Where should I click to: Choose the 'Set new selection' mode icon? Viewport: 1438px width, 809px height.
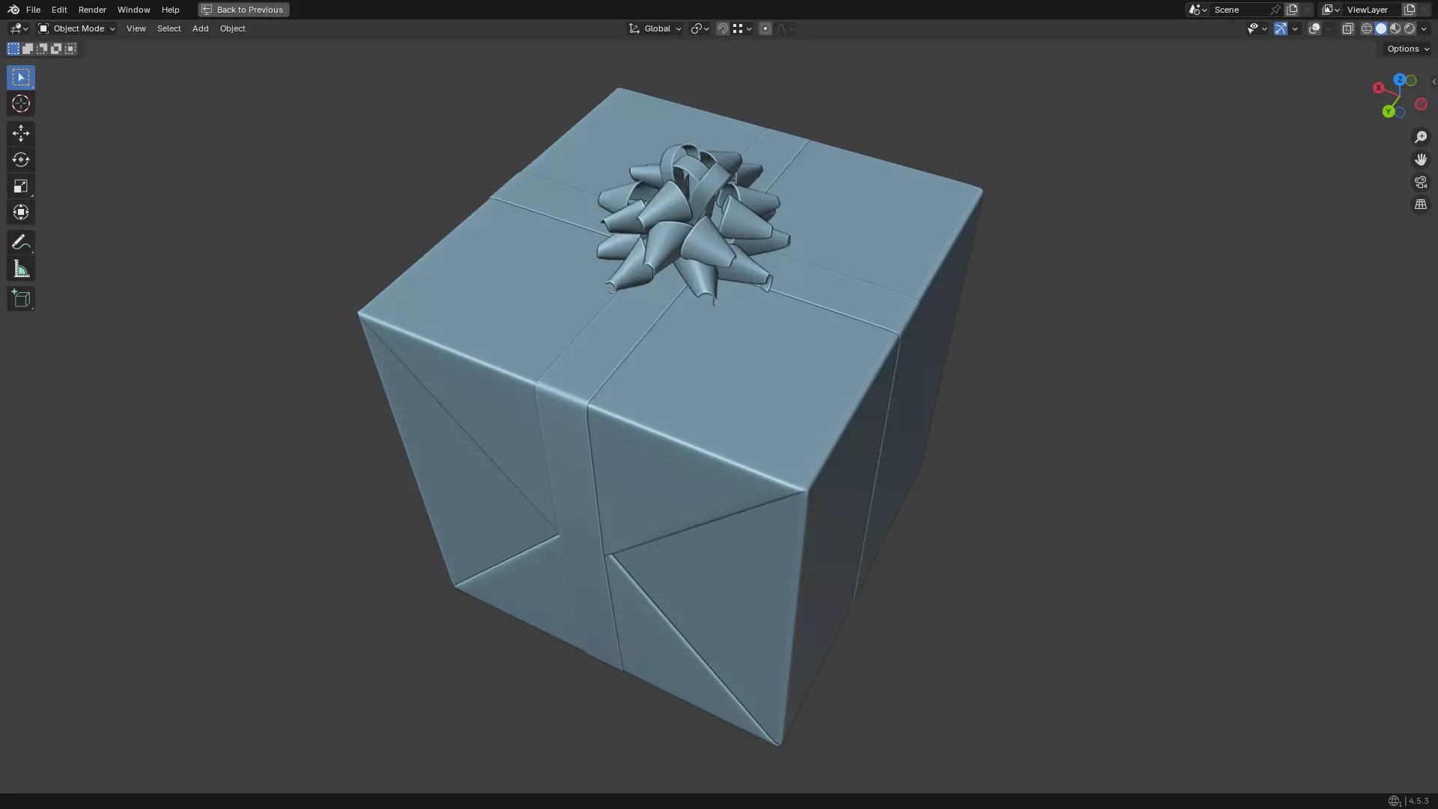(x=13, y=49)
